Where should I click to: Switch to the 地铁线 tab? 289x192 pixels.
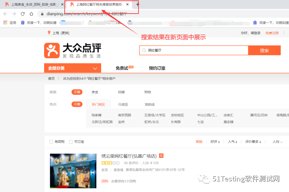[150, 104]
